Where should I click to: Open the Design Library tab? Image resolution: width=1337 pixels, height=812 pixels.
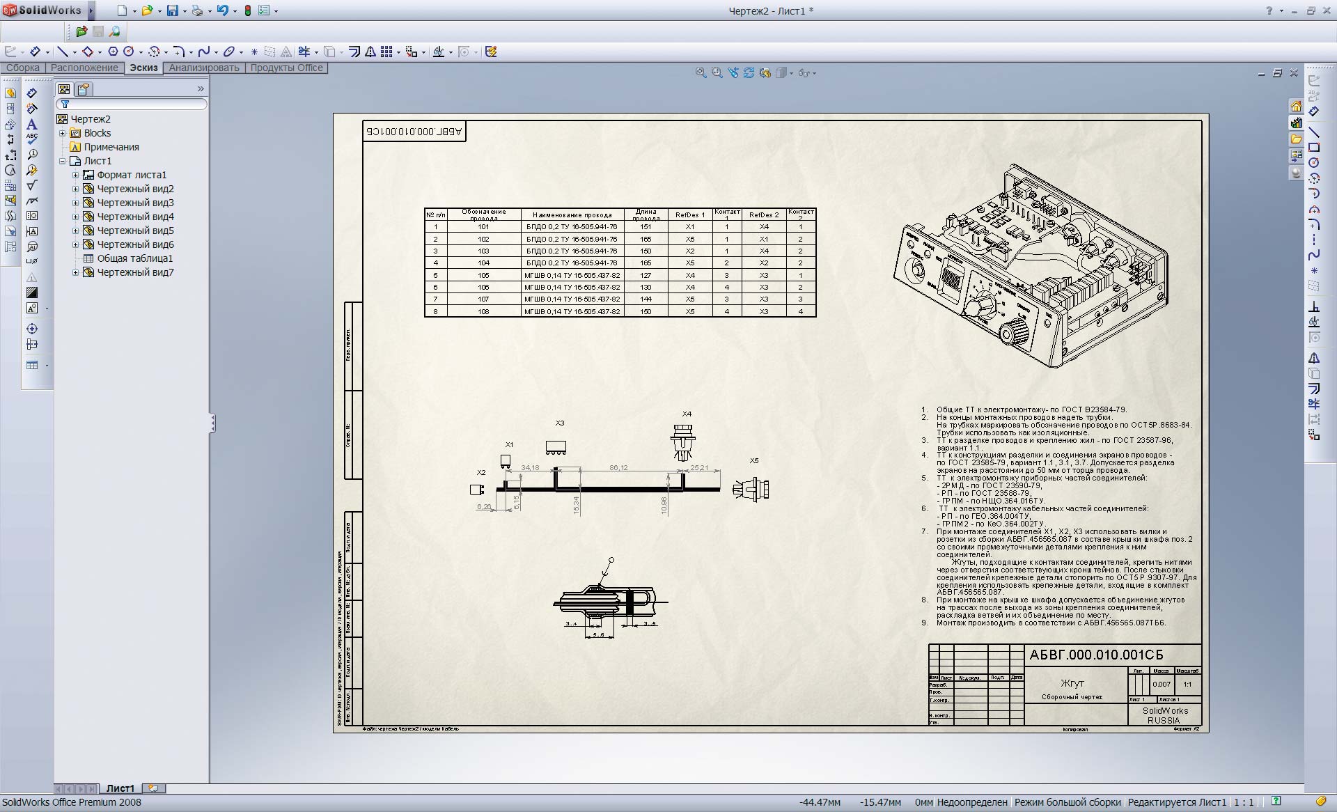[1296, 123]
